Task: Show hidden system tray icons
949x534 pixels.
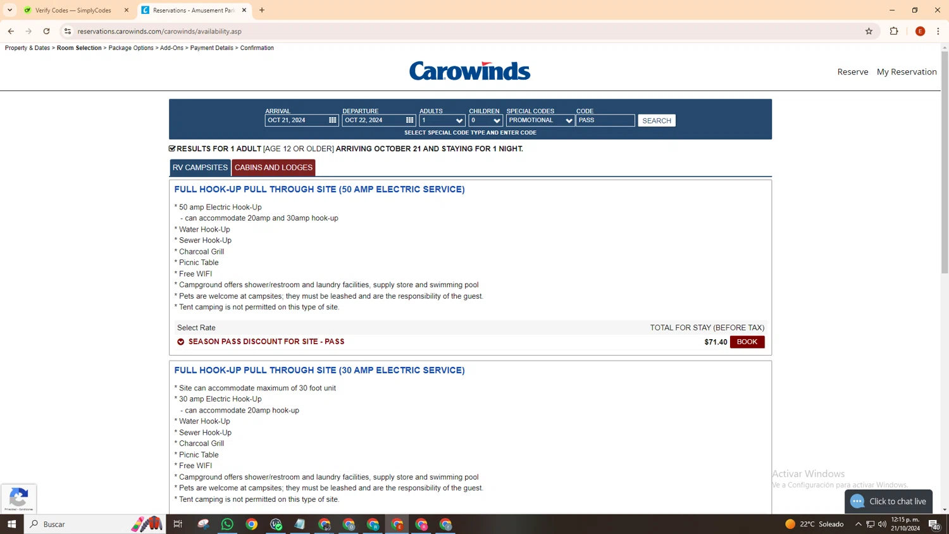Action: click(x=859, y=524)
